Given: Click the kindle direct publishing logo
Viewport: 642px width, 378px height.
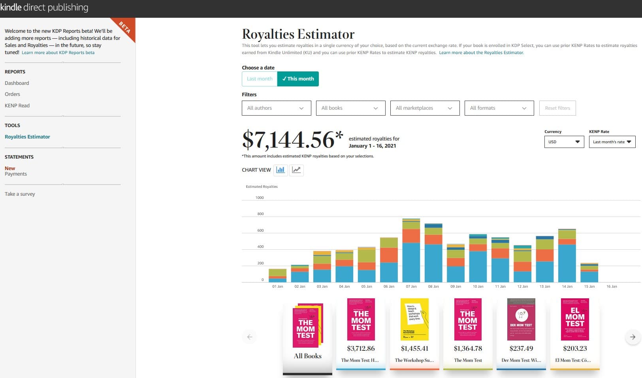Looking at the screenshot, I should pos(44,7).
